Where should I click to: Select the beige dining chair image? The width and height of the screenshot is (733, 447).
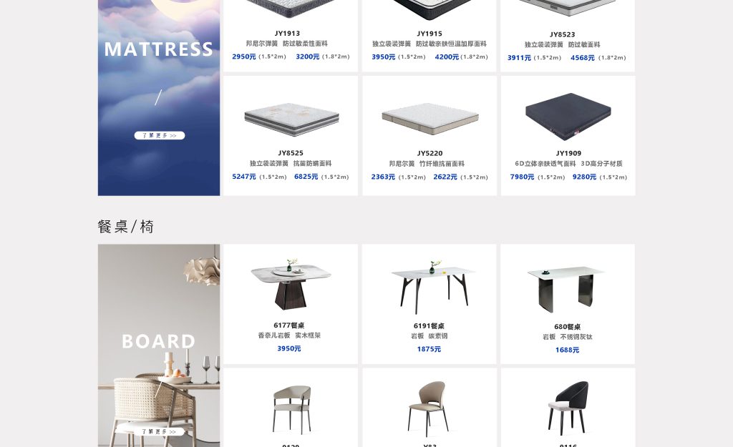coord(428,408)
